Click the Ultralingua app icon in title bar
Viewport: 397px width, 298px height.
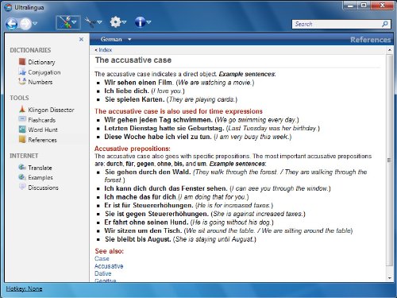pos(8,7)
